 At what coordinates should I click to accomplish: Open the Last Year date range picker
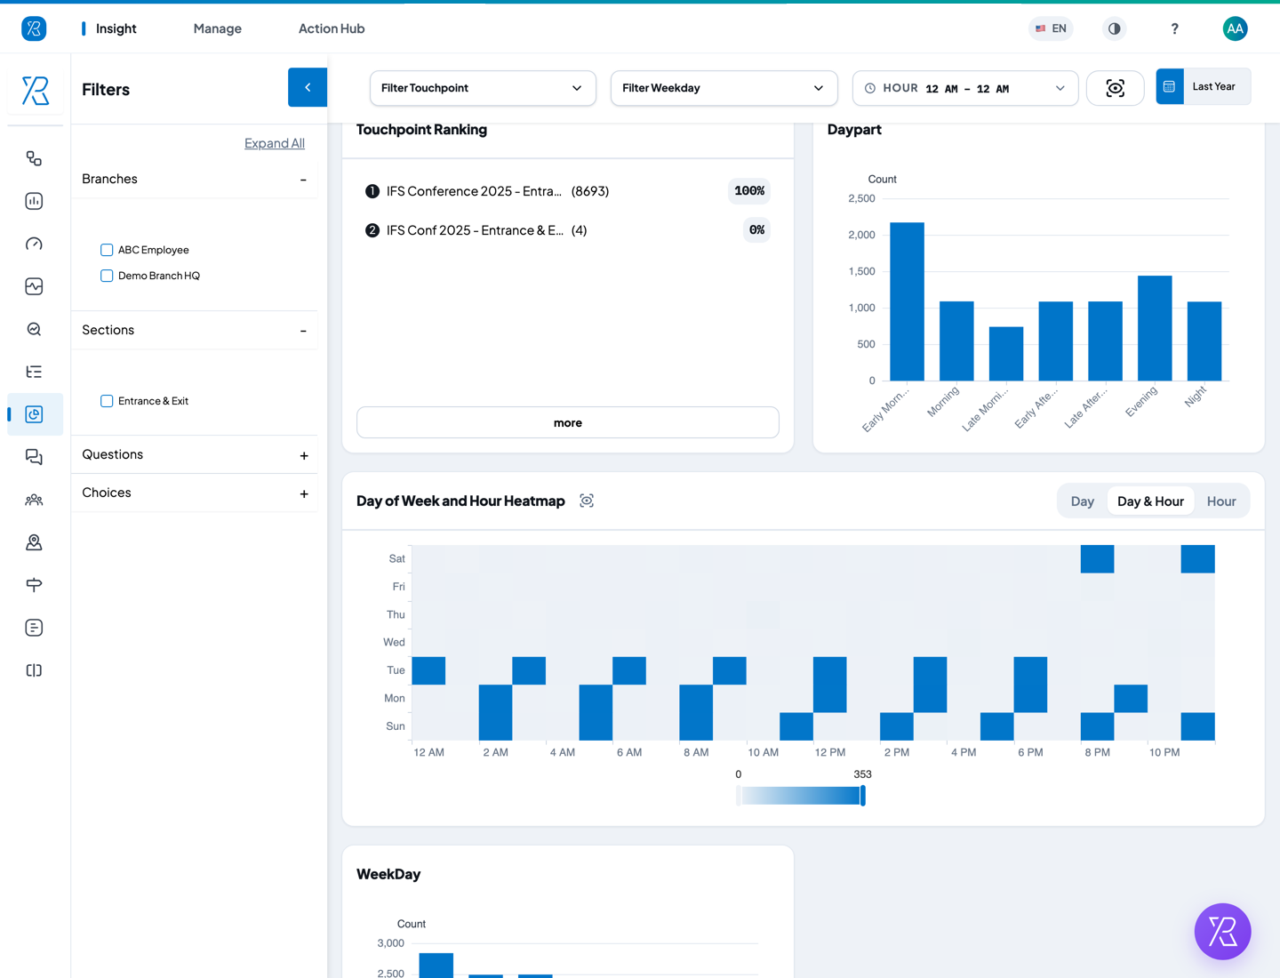[1203, 86]
